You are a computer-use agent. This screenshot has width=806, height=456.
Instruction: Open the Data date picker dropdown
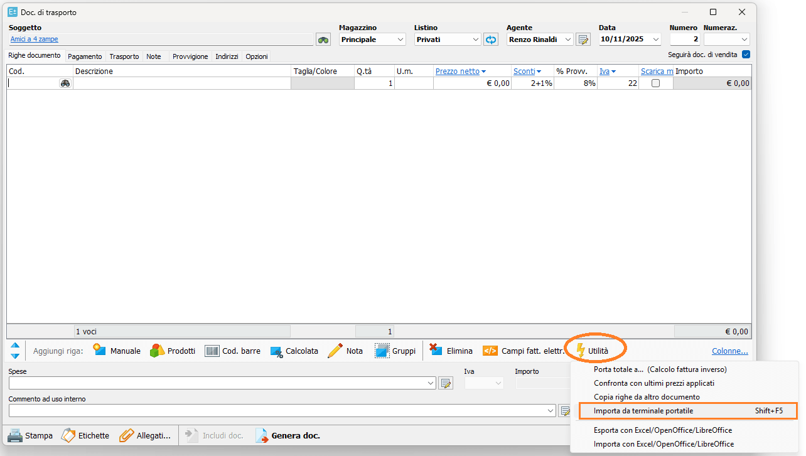656,40
